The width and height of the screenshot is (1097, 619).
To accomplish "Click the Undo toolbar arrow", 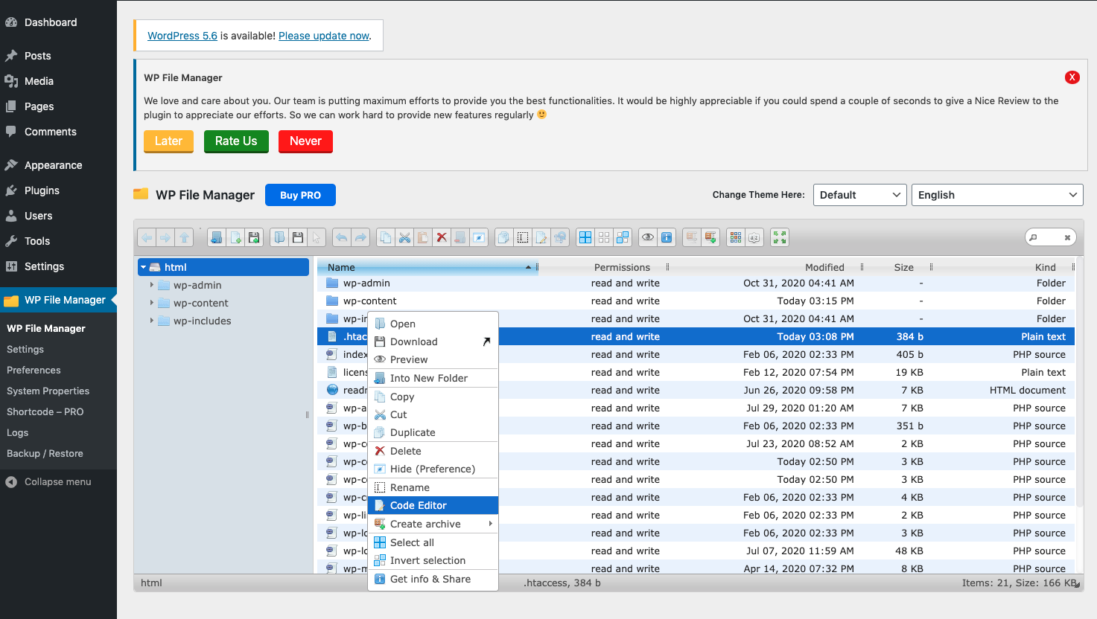I will point(342,237).
